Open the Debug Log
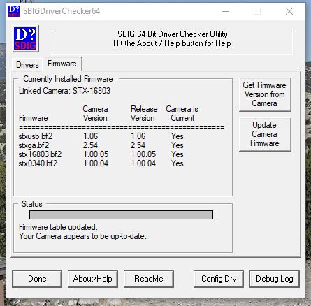Viewport: 311px width, 306px height. (x=275, y=279)
